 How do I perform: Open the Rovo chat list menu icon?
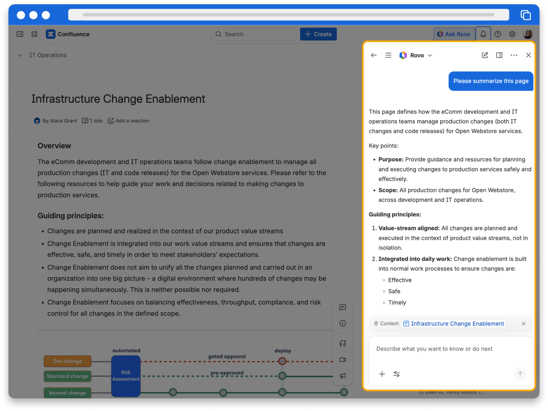click(388, 55)
